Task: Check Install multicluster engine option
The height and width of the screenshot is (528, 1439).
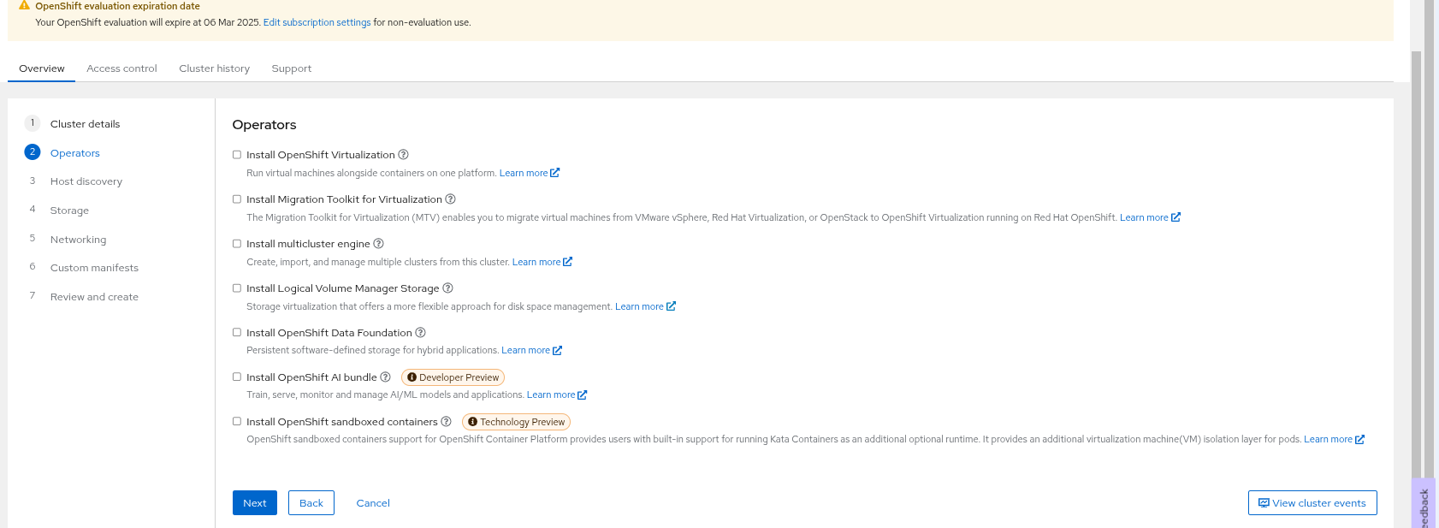Action: click(237, 244)
